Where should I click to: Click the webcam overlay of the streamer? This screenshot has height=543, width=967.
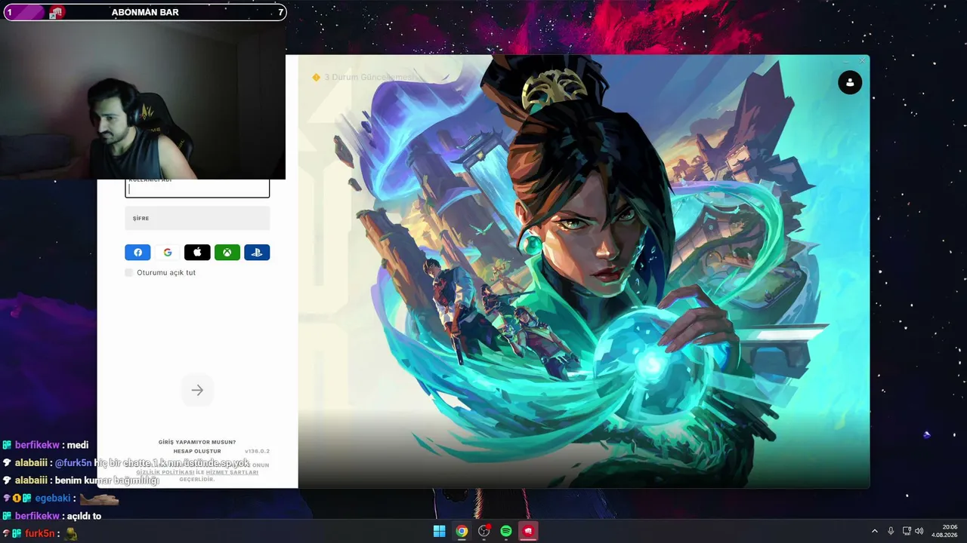click(x=143, y=100)
